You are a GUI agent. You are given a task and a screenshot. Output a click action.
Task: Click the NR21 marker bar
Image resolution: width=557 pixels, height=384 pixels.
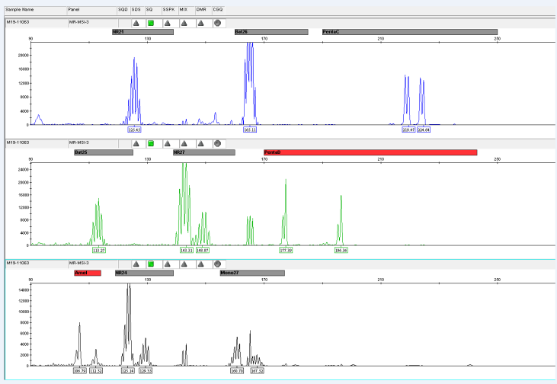coord(142,32)
